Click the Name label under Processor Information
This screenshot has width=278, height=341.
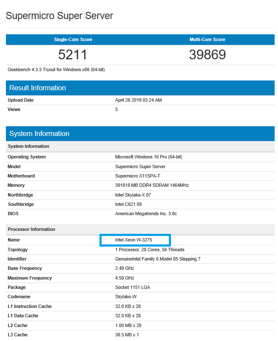coord(14,240)
